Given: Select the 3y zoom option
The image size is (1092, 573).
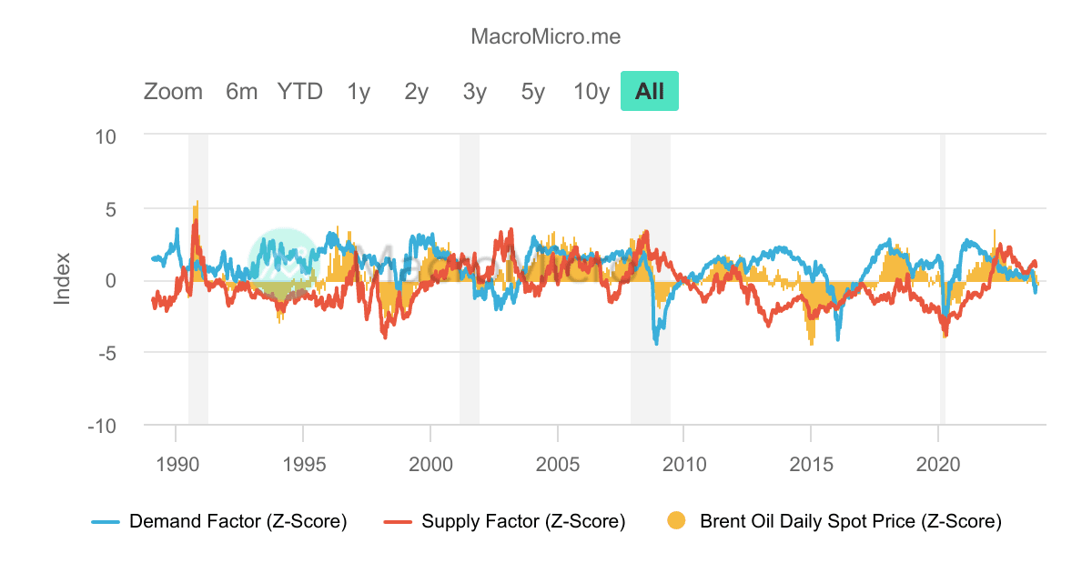Looking at the screenshot, I should (474, 91).
